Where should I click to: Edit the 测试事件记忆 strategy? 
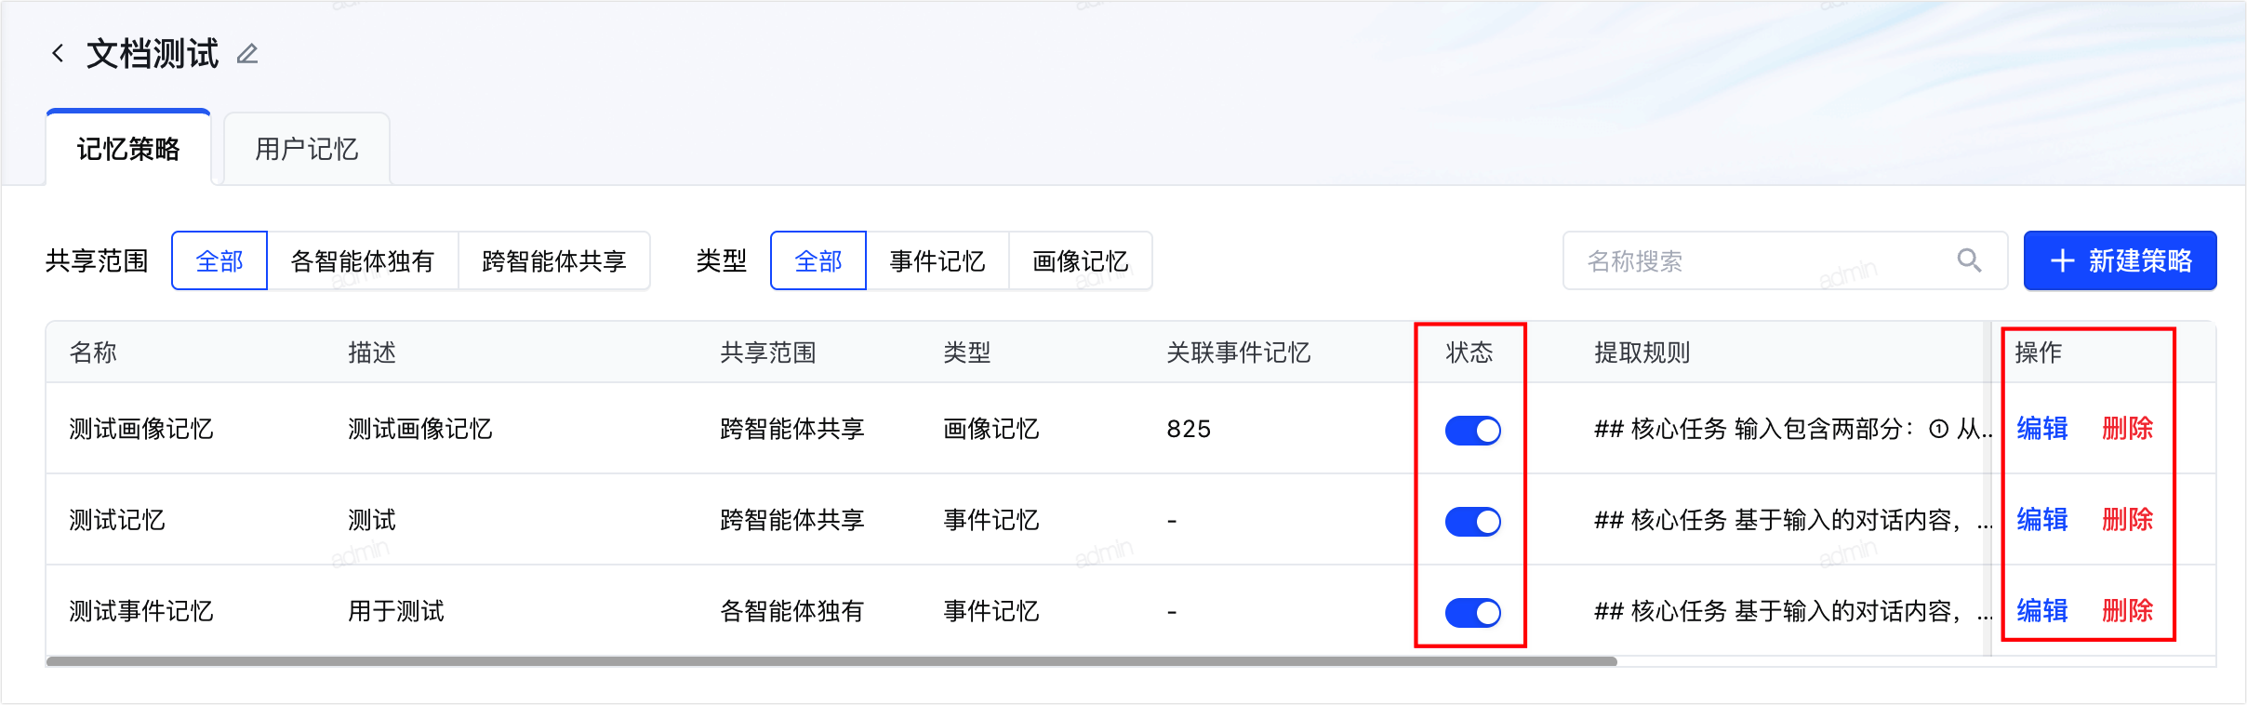point(2042,611)
